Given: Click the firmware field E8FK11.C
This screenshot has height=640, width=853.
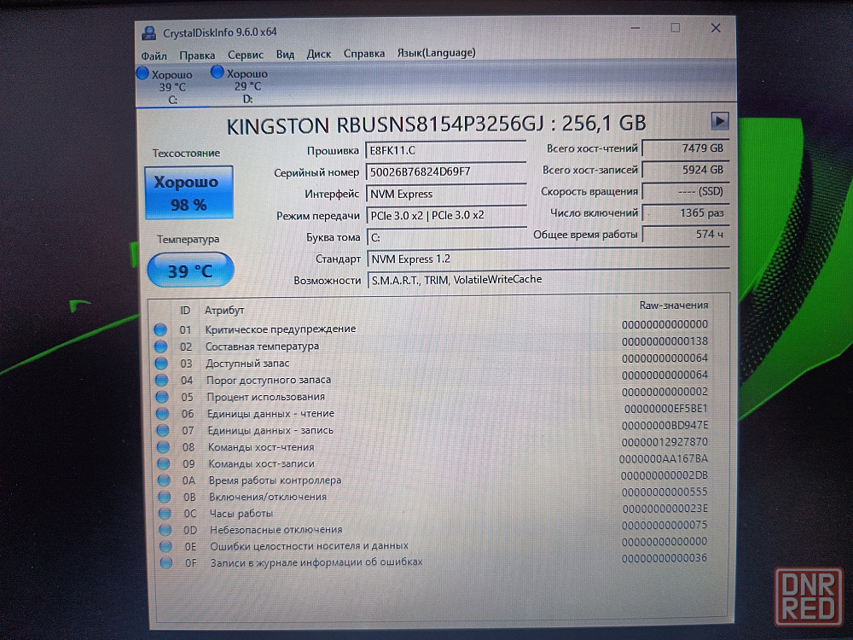Looking at the screenshot, I should 445,150.
